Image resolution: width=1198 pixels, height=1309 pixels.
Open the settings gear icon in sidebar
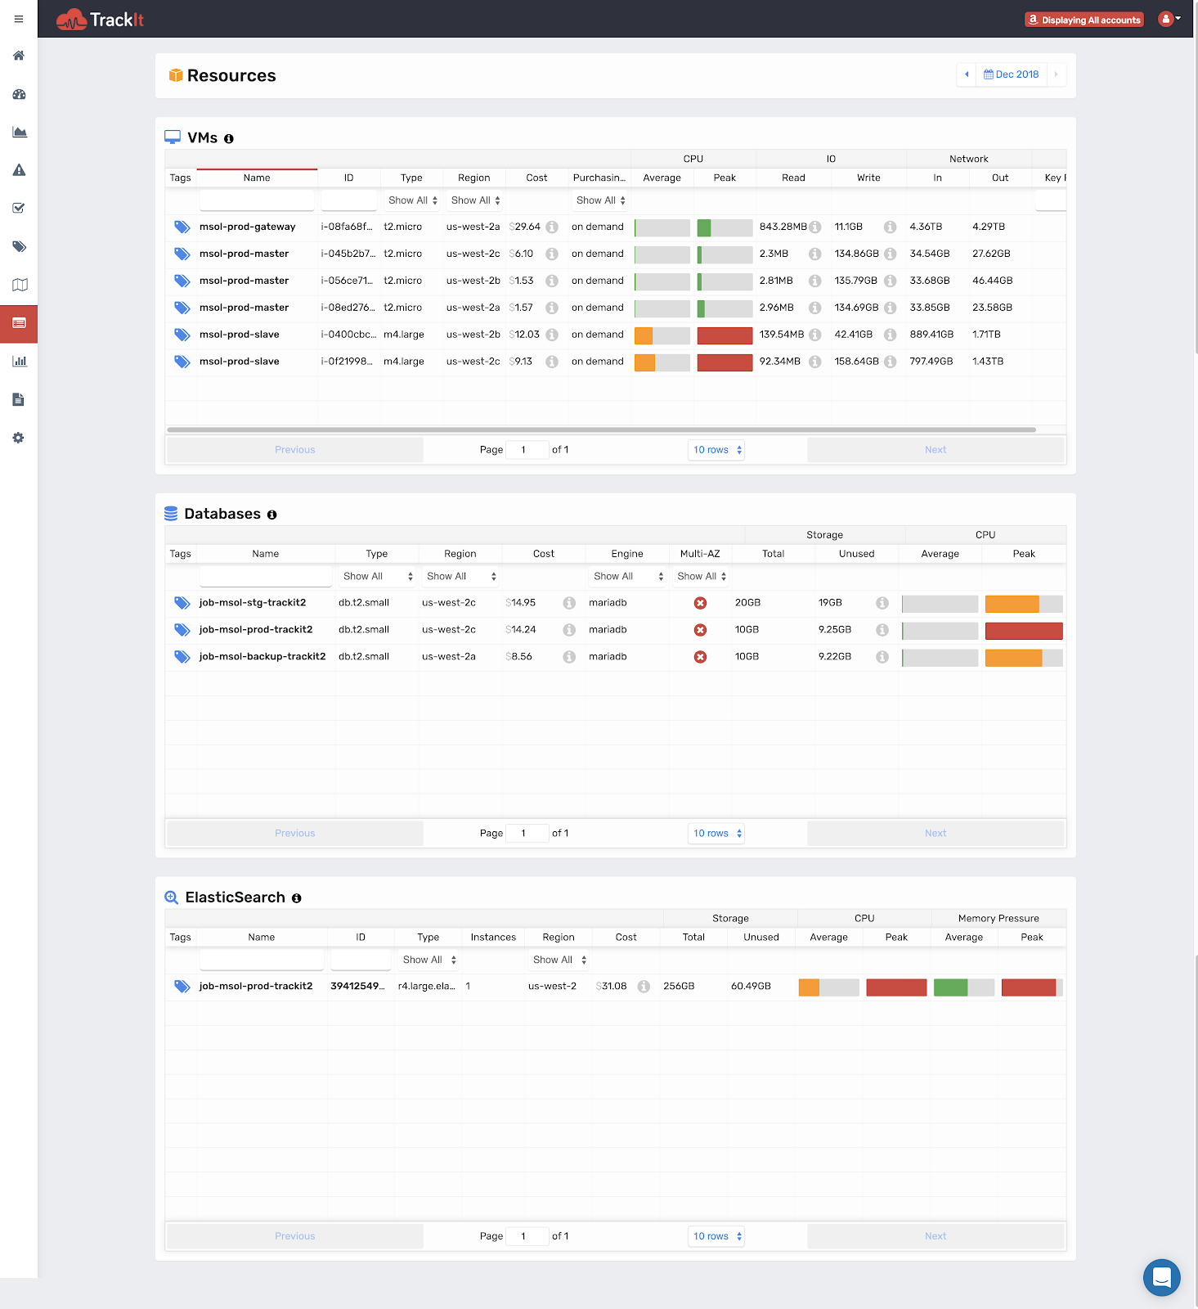click(18, 438)
